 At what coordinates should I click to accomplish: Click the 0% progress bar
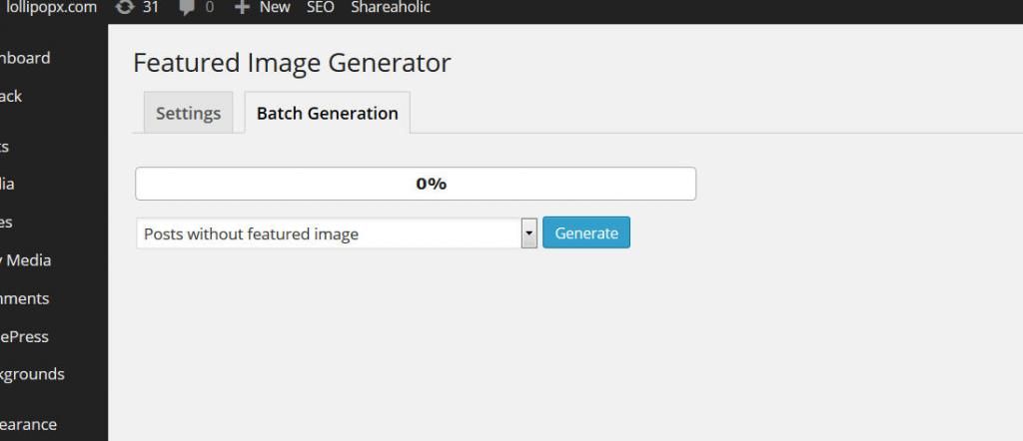[x=416, y=184]
